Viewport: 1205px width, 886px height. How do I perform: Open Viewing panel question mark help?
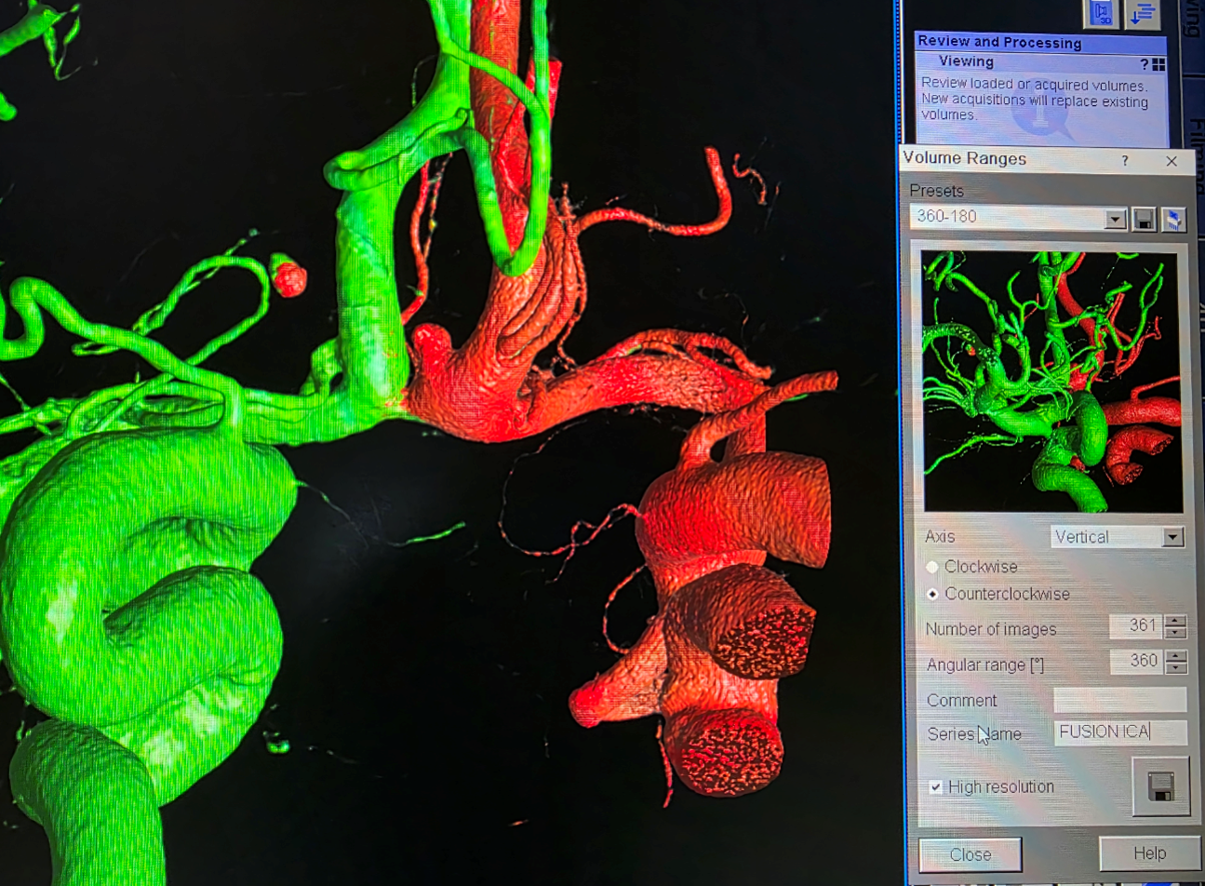(x=1145, y=64)
